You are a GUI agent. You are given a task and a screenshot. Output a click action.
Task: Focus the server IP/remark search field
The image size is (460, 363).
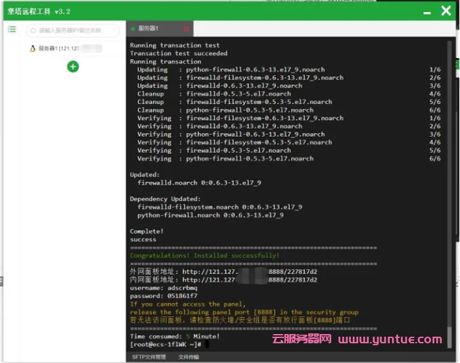(76, 30)
